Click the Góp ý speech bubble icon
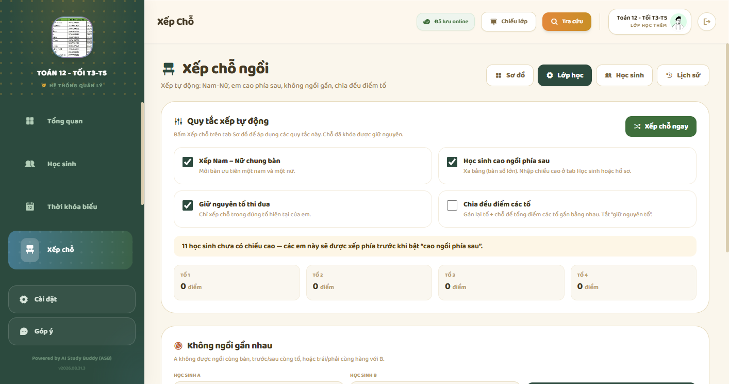Viewport: 729px width, 384px height. coord(24,331)
